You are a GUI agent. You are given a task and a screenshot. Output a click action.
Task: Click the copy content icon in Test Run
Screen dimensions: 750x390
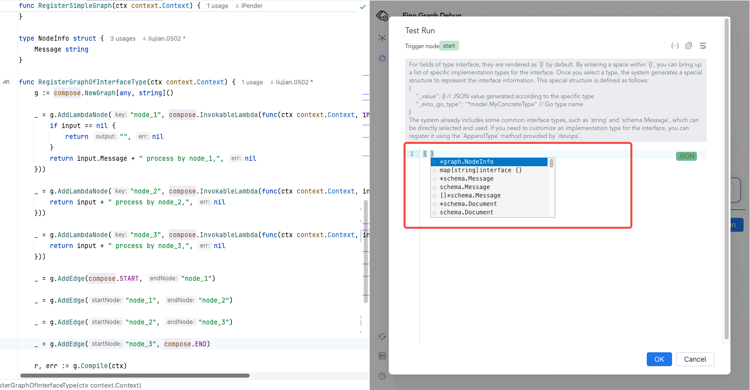[688, 46]
